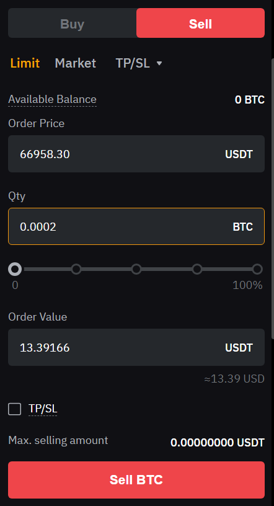This screenshot has height=506, width=274.
Task: Enable the TP/SL checkbox
Action: click(14, 409)
